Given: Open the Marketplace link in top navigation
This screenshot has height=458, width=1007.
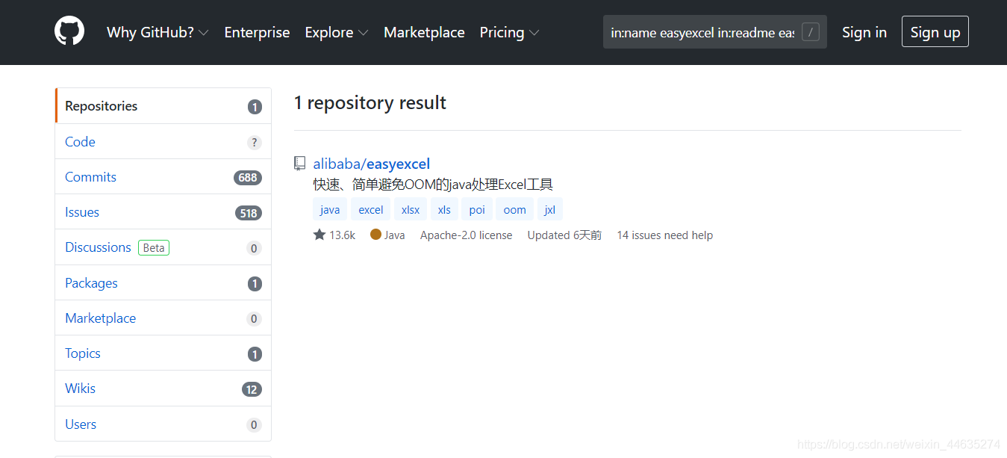Looking at the screenshot, I should (424, 32).
